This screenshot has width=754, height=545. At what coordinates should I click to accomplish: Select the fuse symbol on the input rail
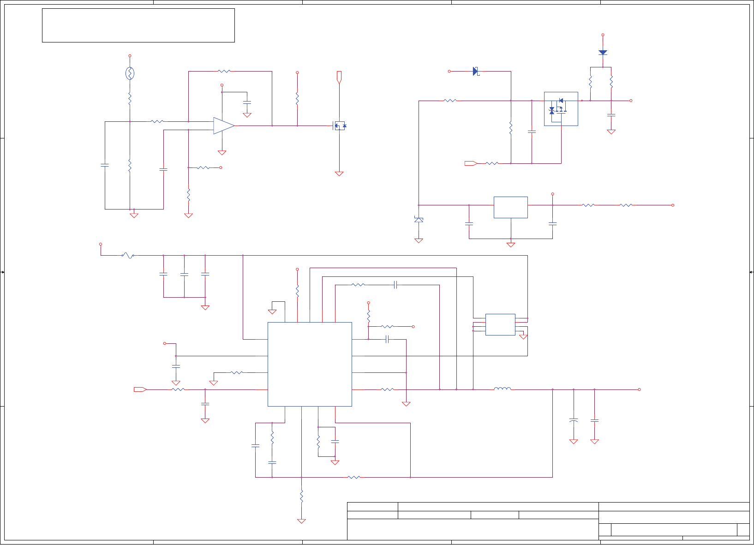point(128,255)
